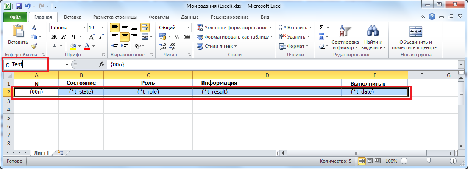Viewport: 468px width, 169px height.
Task: Click the Save icon in quick access toolbar
Action: click(19, 6)
